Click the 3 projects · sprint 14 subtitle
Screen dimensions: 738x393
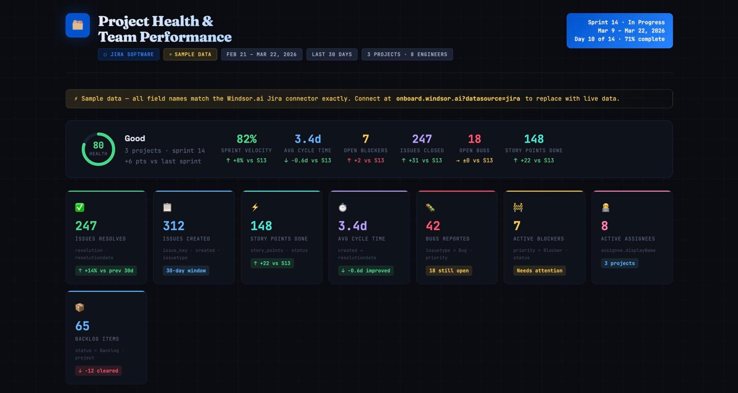click(x=165, y=150)
